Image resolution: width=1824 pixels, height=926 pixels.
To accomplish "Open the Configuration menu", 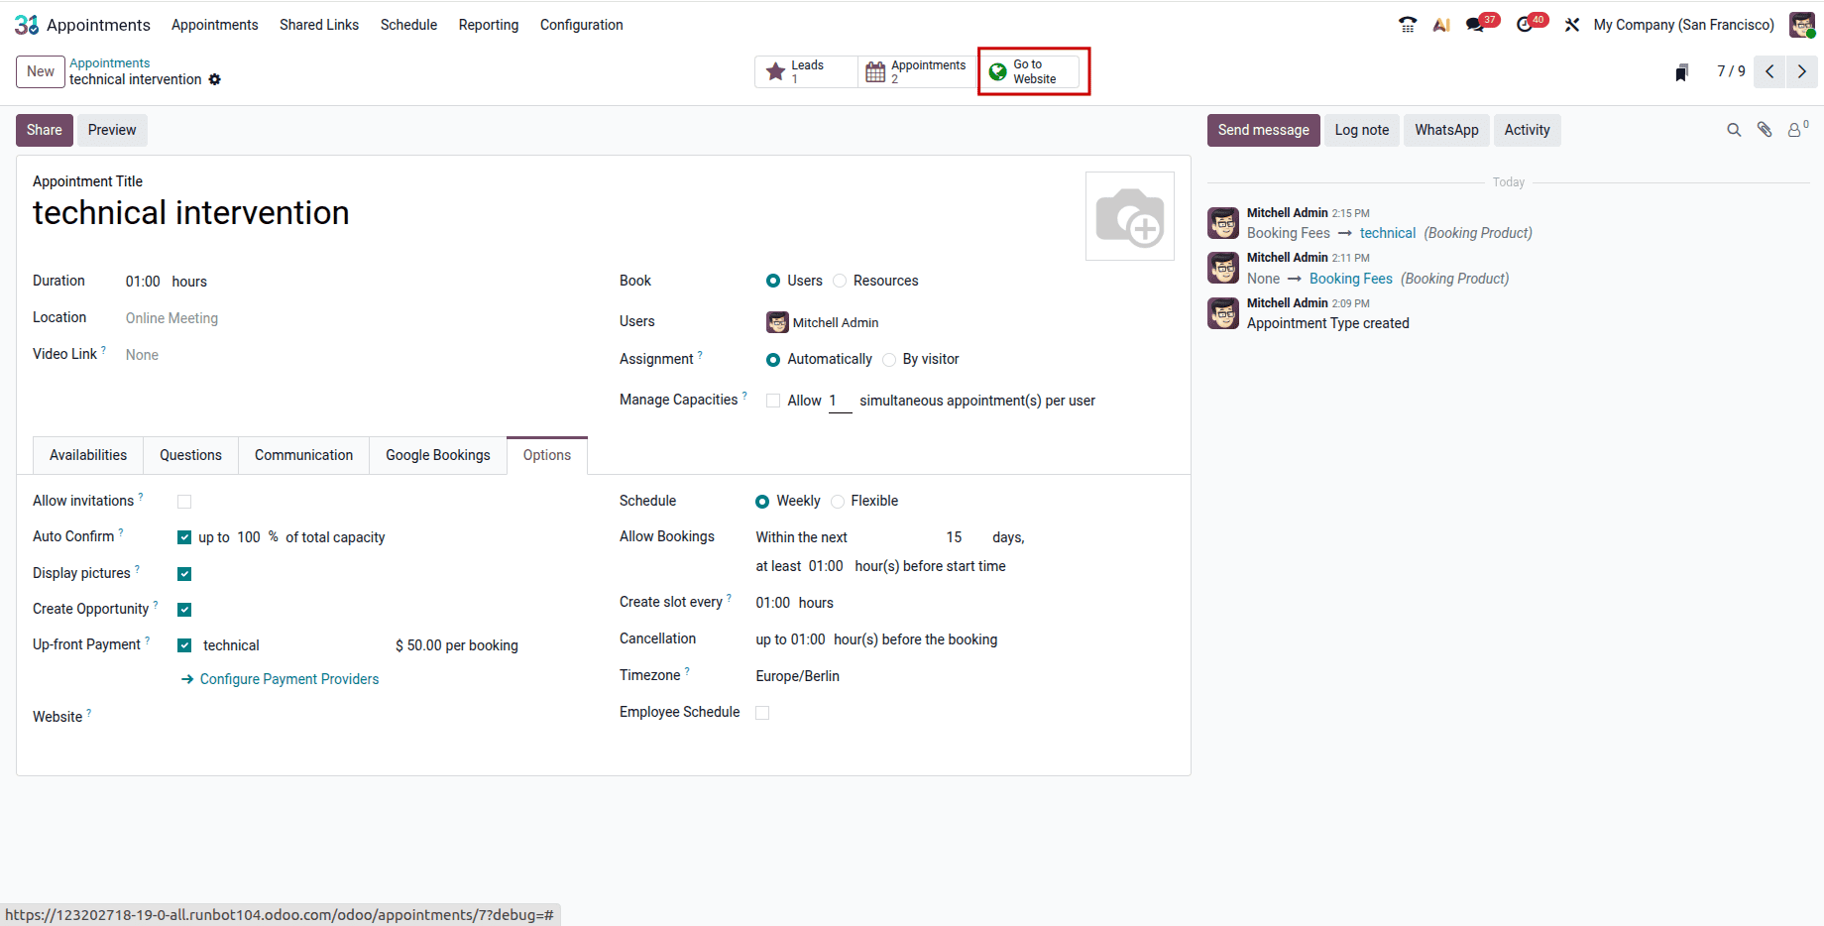I will 582,25.
